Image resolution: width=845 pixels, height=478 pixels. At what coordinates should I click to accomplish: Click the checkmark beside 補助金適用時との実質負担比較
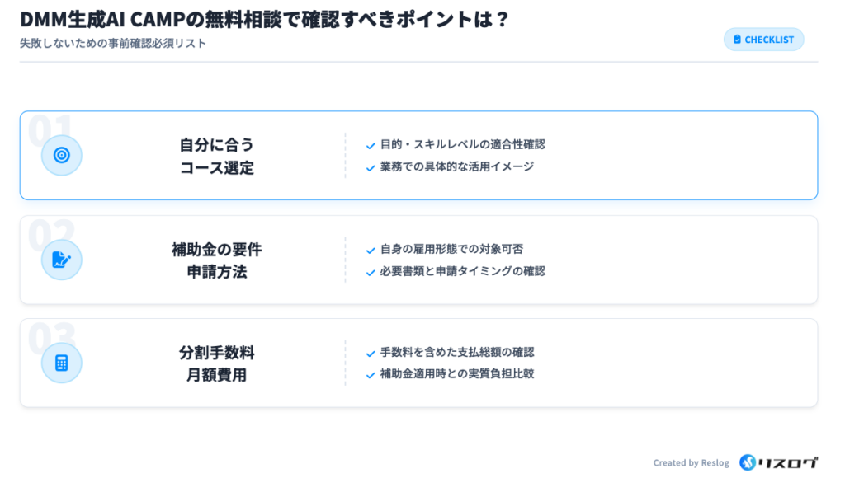(371, 375)
